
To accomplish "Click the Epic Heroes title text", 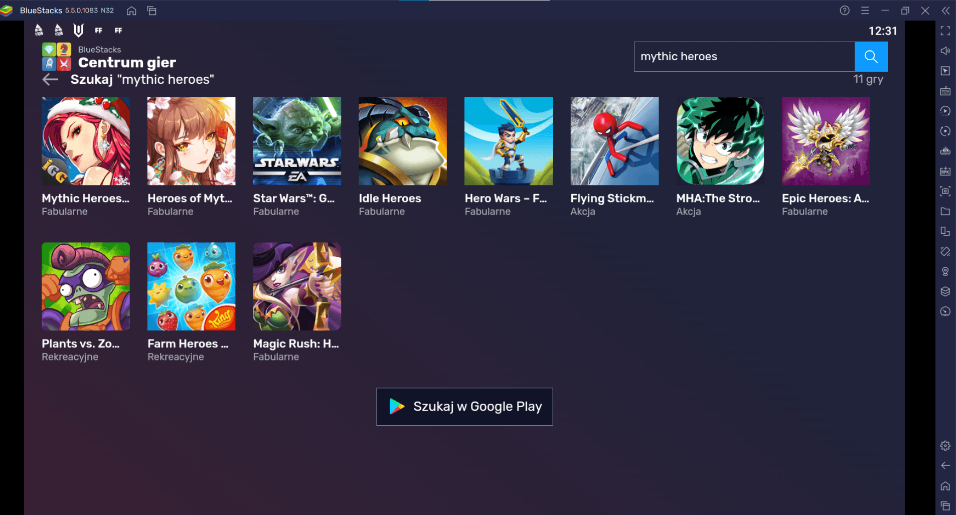I will click(x=826, y=199).
